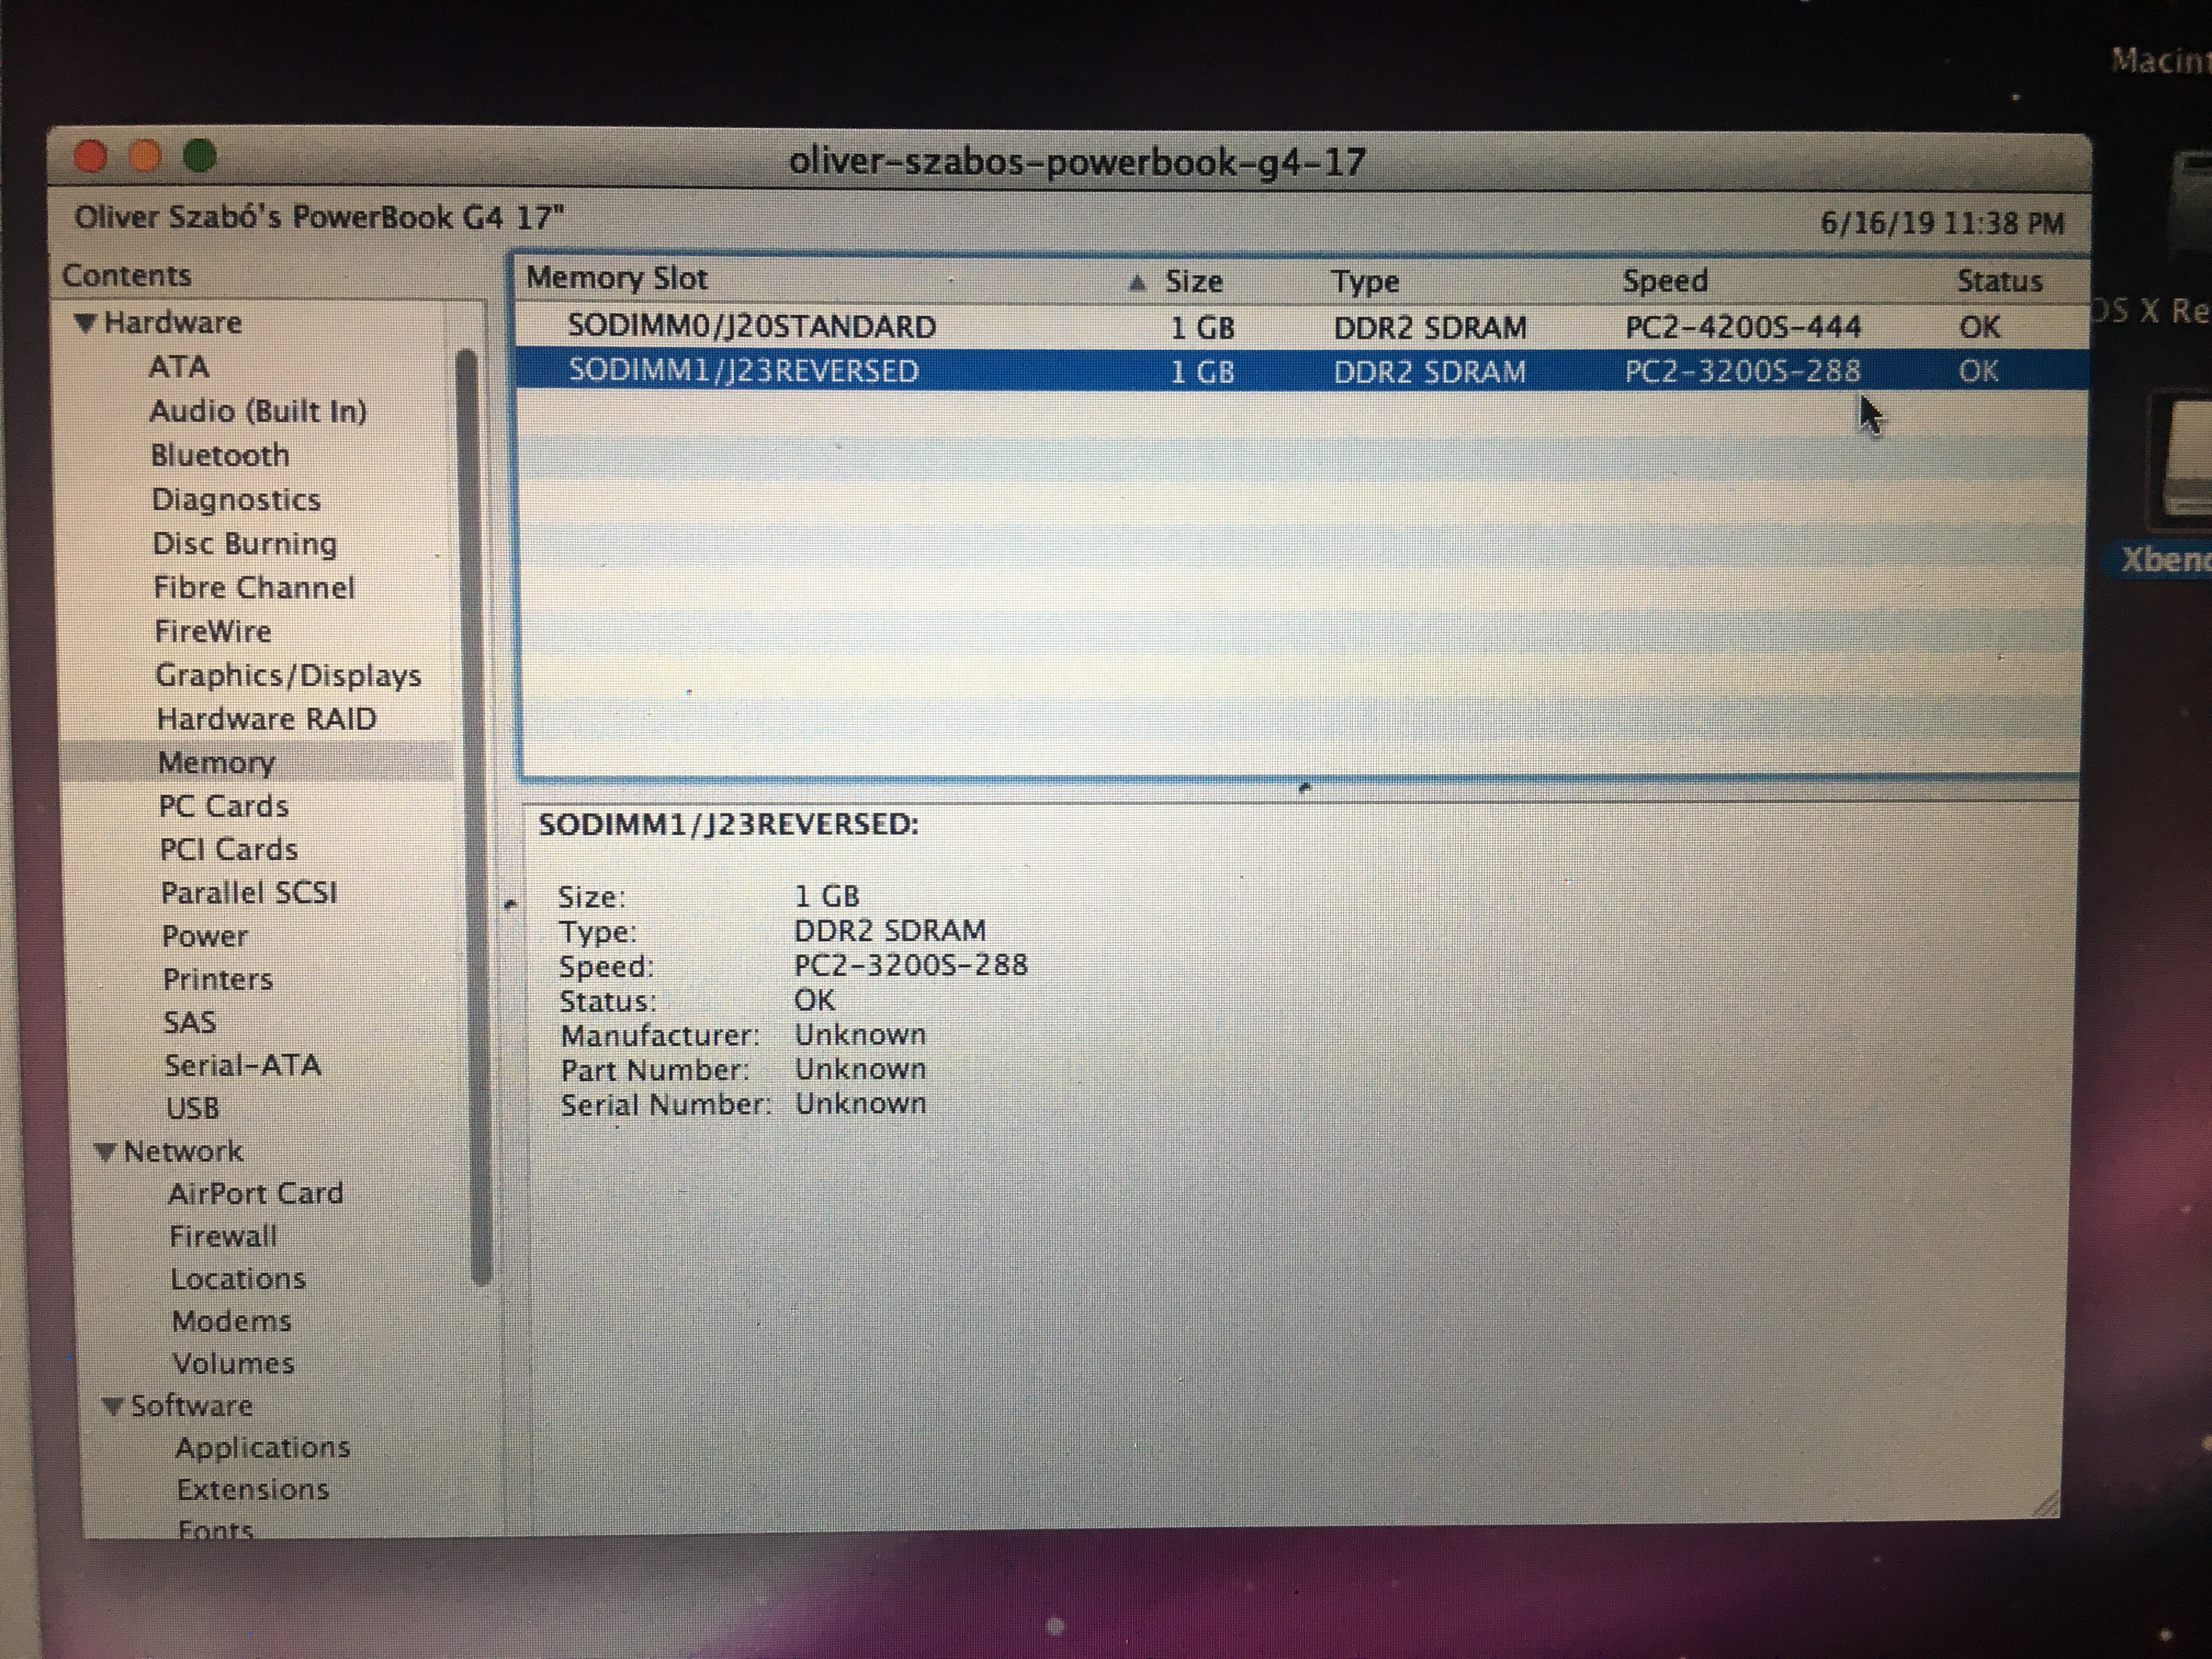Click the green zoom window button
Viewport: 2212px width, 1659px height.
tap(200, 155)
